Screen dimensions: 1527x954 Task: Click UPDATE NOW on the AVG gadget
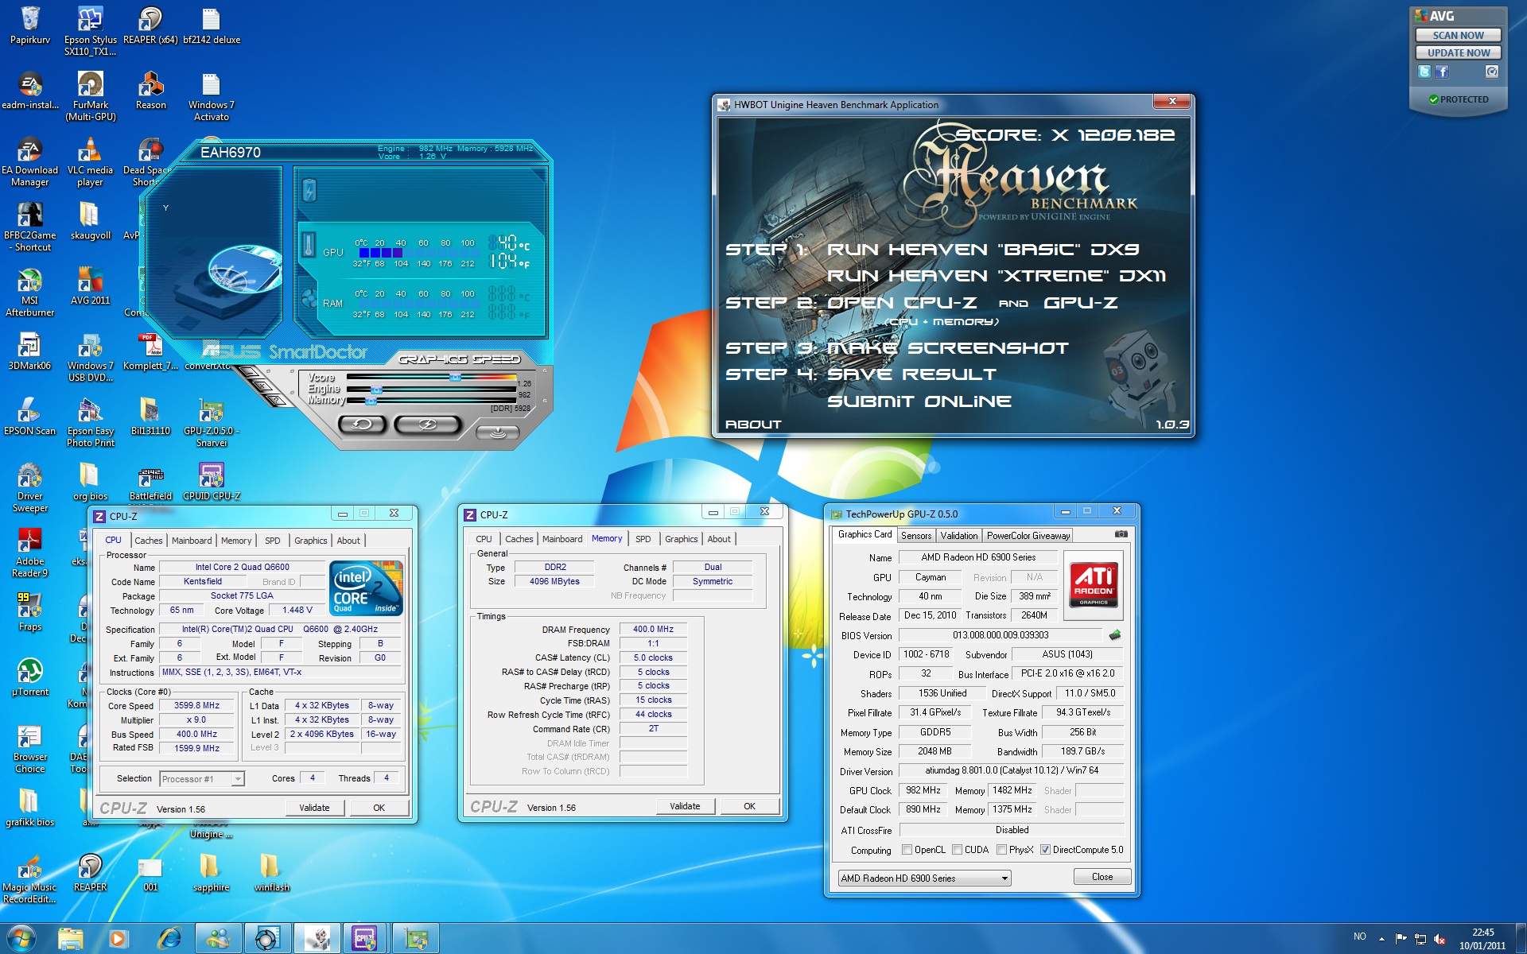click(x=1458, y=52)
